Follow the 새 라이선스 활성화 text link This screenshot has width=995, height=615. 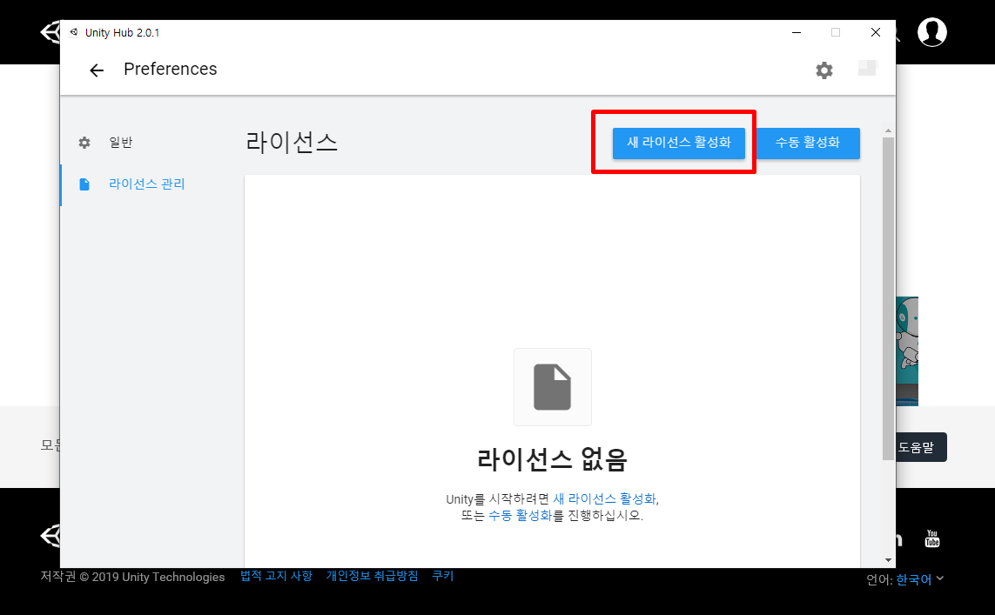pos(605,499)
